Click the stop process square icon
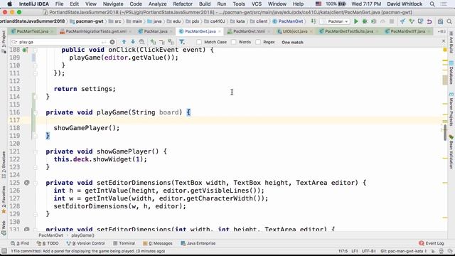Viewport: 455px width, 256px height. click(x=392, y=21)
